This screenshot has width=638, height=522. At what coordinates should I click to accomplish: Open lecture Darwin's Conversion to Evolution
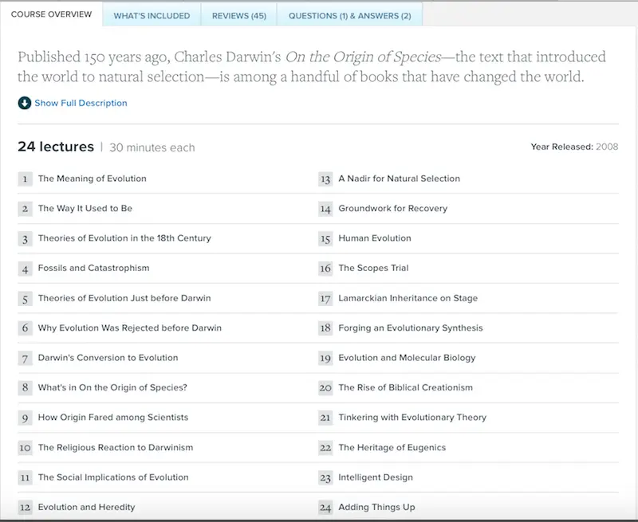pos(108,358)
